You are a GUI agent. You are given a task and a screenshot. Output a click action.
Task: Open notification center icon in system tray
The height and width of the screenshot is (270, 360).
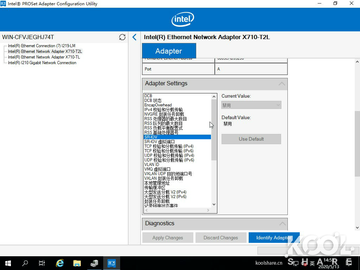pos(349,262)
